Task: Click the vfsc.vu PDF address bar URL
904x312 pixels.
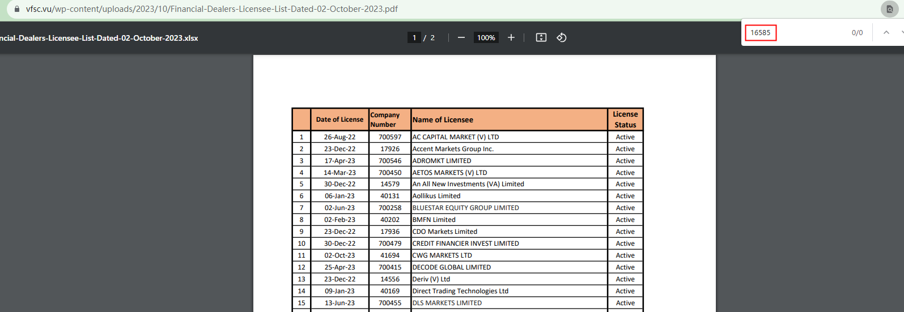Action: 212,9
